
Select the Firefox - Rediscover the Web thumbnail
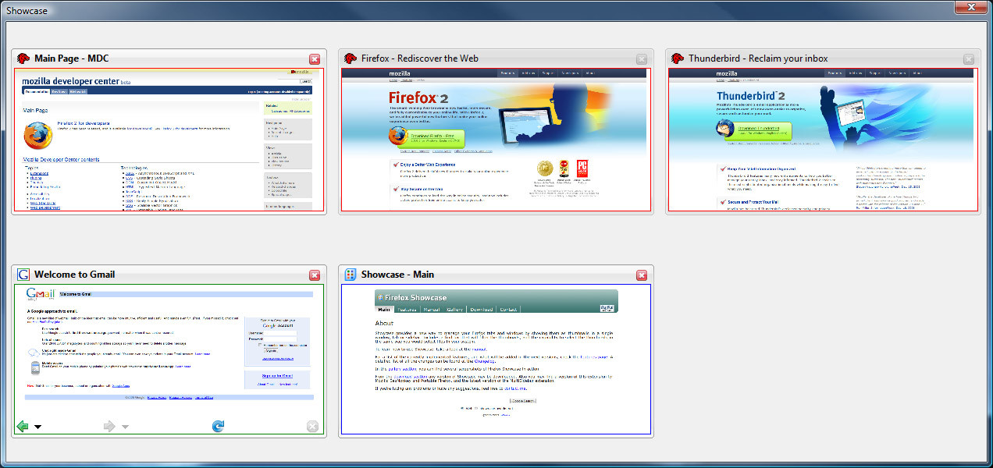pyautogui.click(x=496, y=140)
